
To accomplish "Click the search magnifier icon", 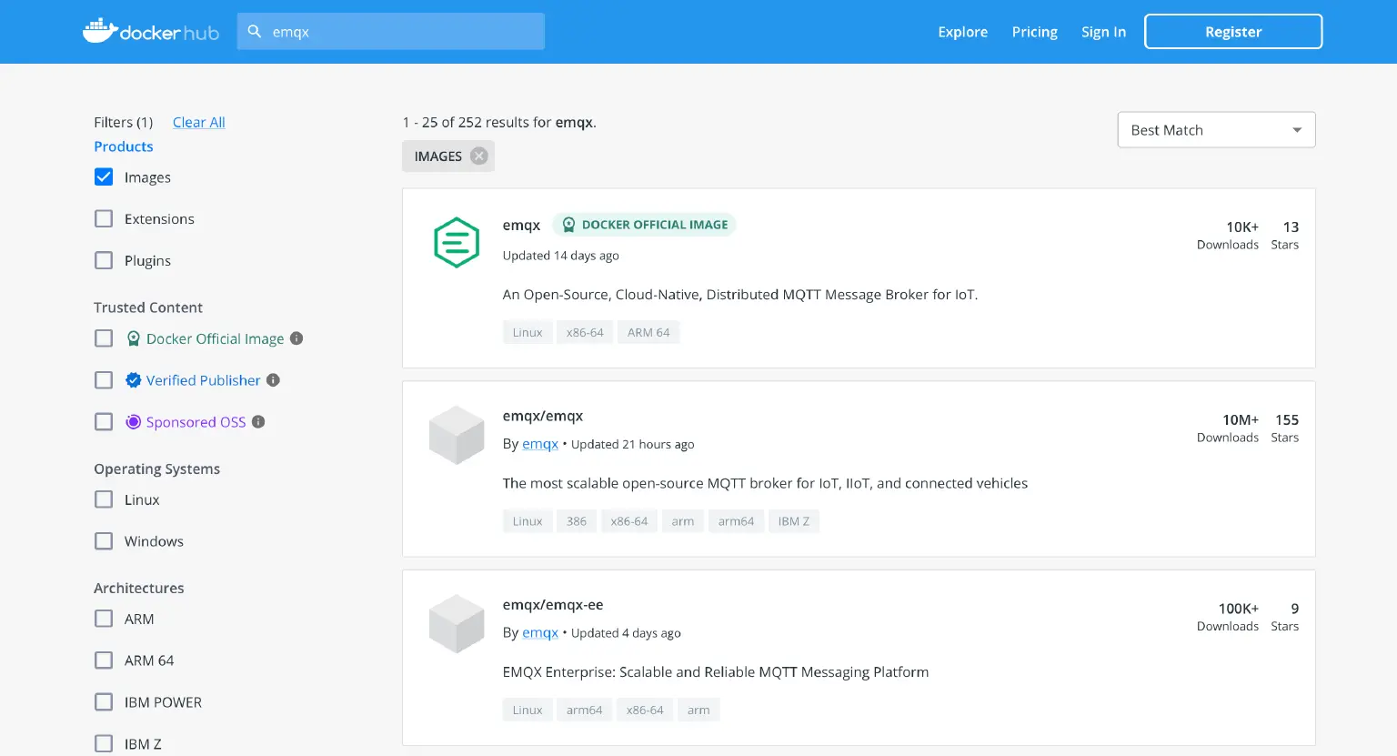I will [x=254, y=30].
